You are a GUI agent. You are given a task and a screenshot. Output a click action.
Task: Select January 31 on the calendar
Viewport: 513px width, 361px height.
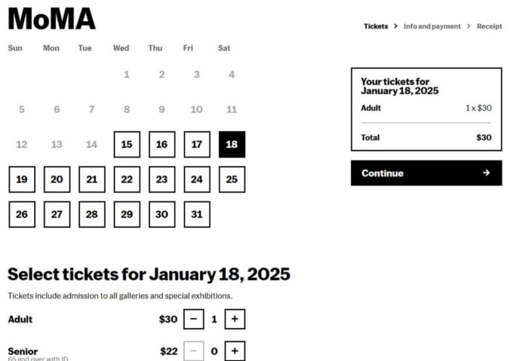(x=197, y=214)
